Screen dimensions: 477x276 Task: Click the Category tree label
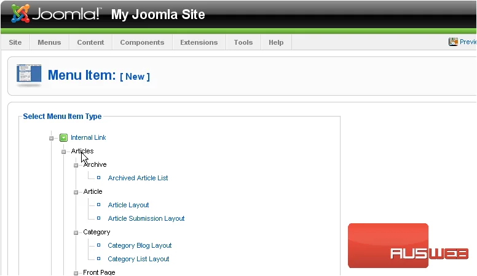pos(97,232)
